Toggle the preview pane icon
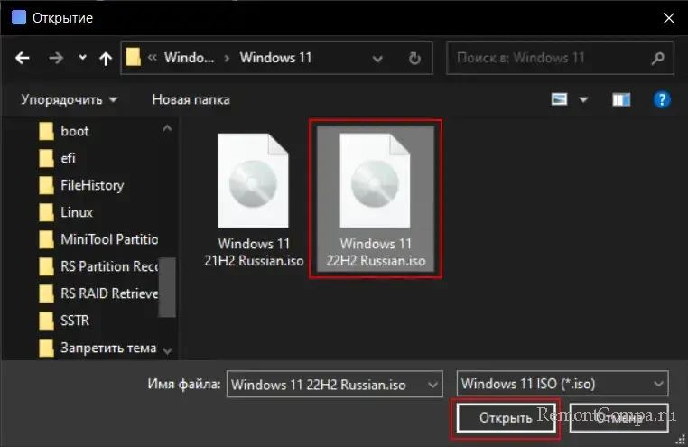The width and height of the screenshot is (688, 447). click(x=621, y=100)
